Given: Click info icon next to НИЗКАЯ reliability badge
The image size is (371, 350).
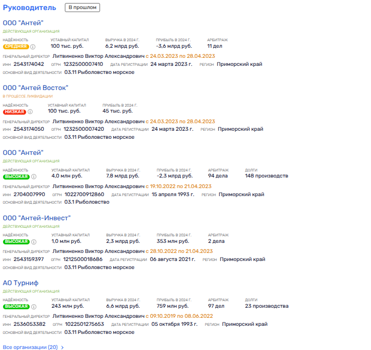Looking at the screenshot, I should pyautogui.click(x=30, y=112).
